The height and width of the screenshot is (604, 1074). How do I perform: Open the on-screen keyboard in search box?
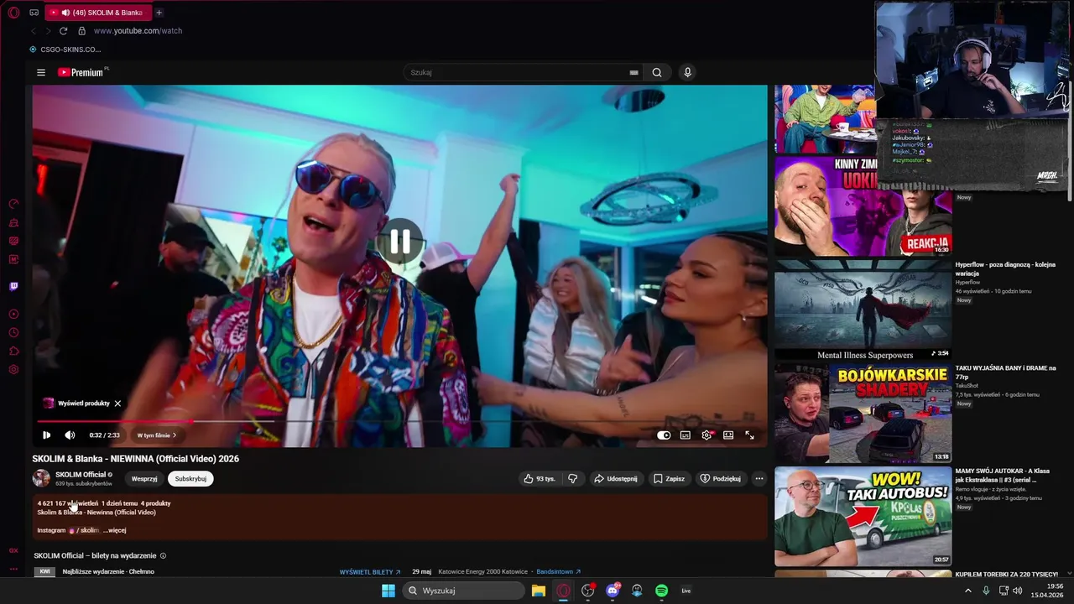634,72
